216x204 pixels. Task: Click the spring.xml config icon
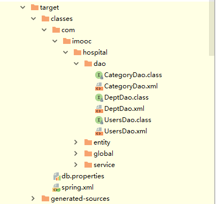[56, 187]
